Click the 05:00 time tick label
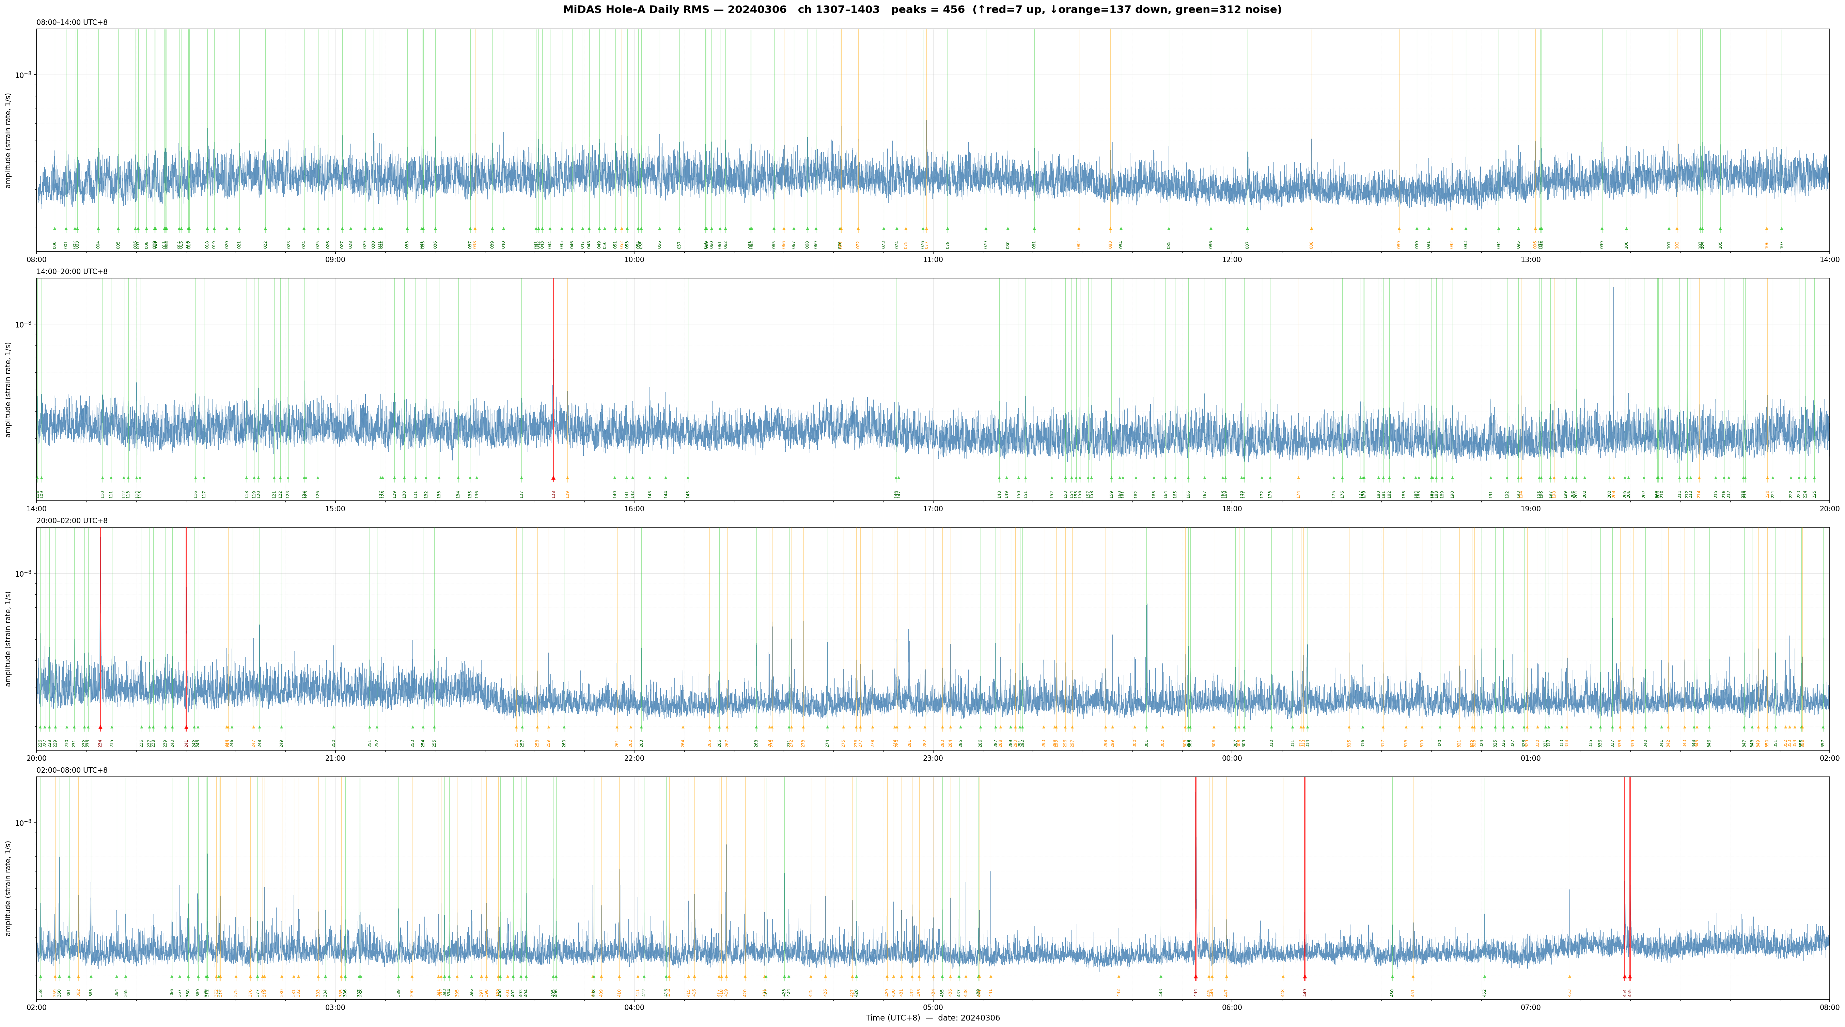This screenshot has height=1027, width=1845. [x=933, y=1007]
